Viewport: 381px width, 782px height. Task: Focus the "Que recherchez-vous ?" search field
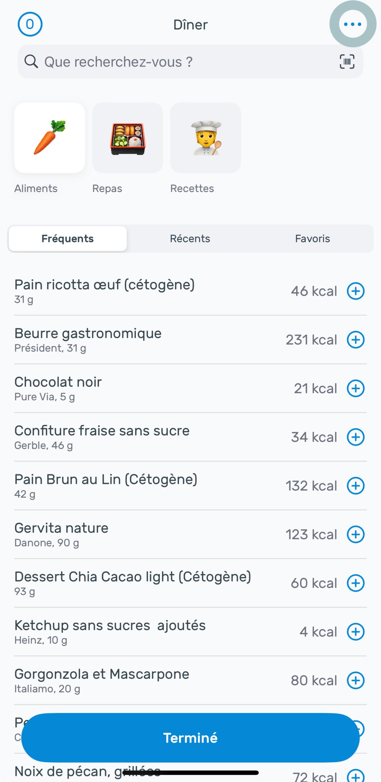[182, 62]
